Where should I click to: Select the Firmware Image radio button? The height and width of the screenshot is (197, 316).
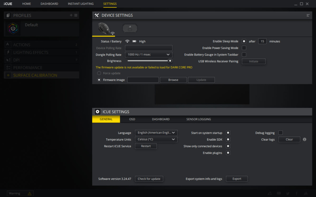[99, 80]
